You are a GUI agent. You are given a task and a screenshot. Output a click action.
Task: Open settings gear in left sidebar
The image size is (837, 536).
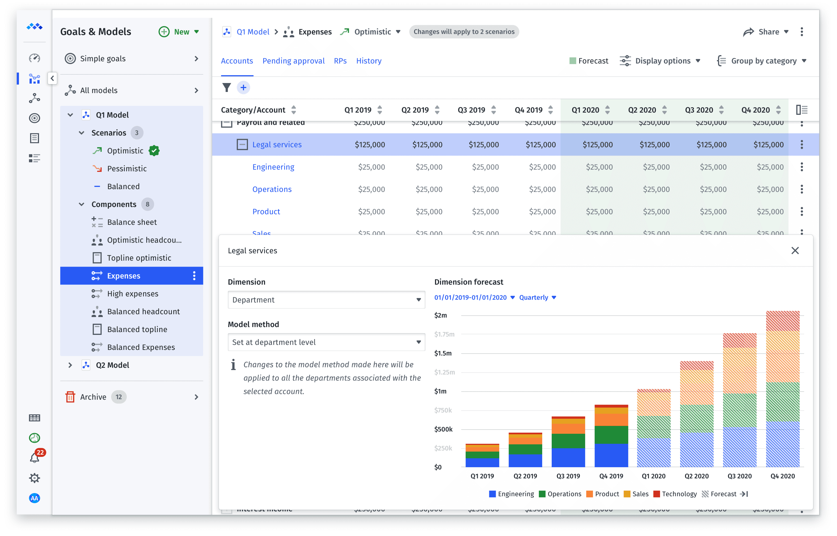pos(35,478)
